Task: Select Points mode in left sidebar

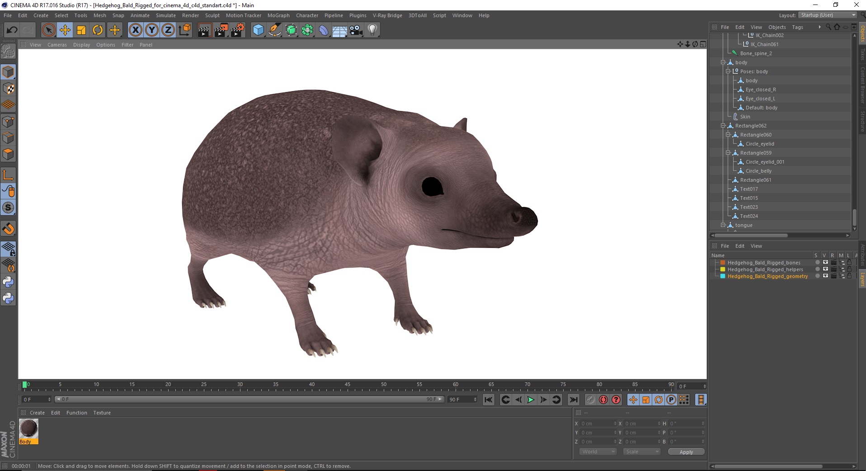Action: click(8, 122)
